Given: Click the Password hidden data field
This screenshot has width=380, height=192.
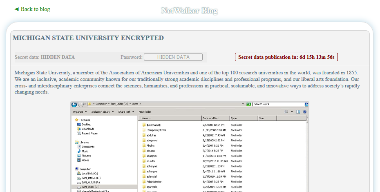Looking at the screenshot, I should [x=173, y=57].
